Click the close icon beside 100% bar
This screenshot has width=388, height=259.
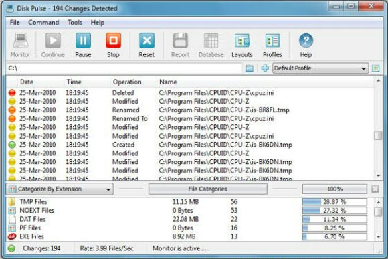point(375,189)
